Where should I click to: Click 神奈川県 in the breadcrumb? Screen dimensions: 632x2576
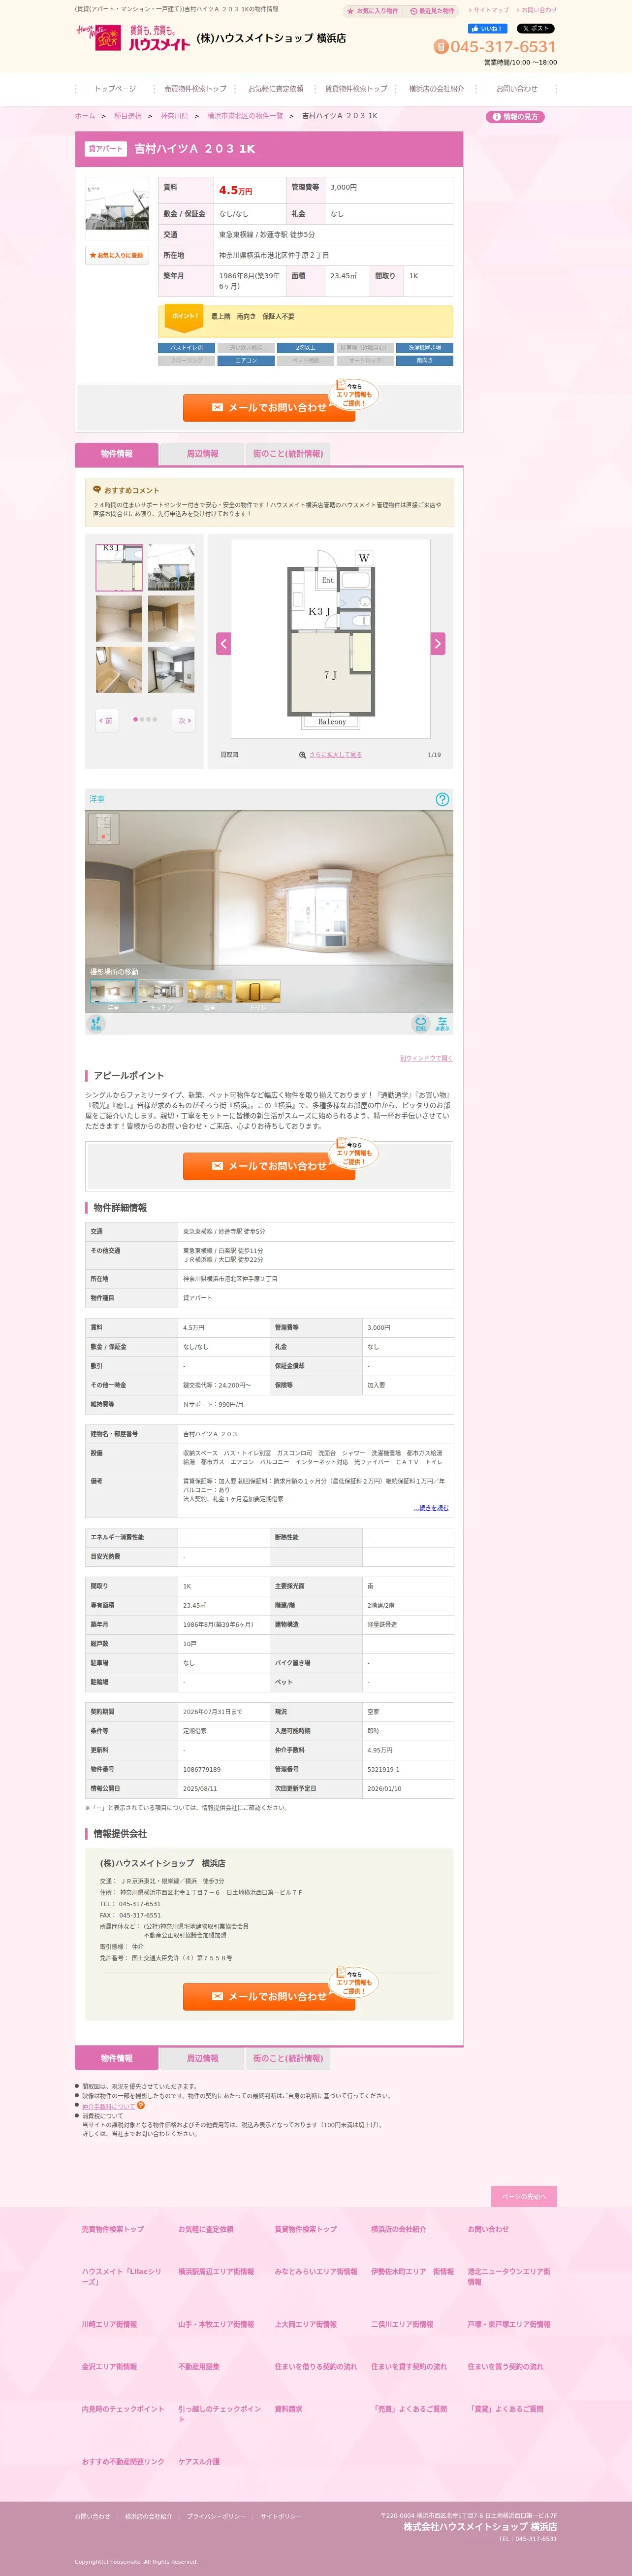pyautogui.click(x=174, y=116)
